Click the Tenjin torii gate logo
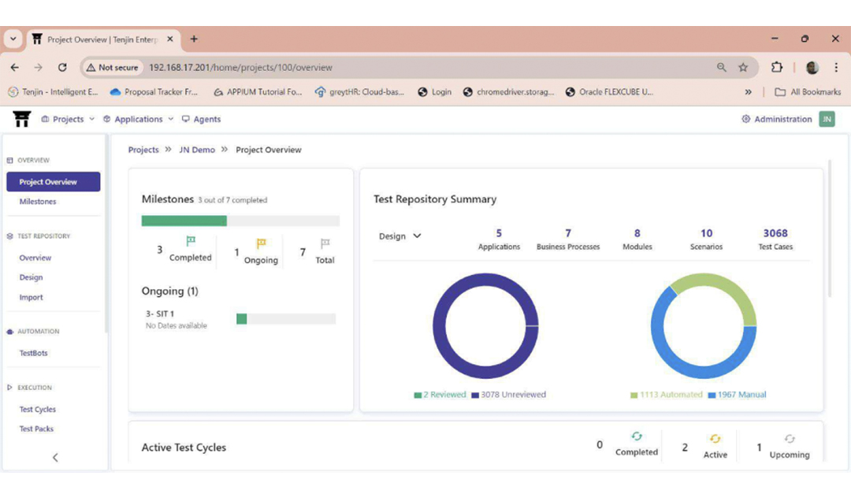 tap(22, 119)
